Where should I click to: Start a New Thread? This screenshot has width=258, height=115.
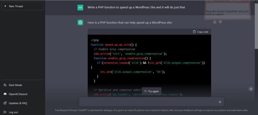pyautogui.click(x=22, y=6)
